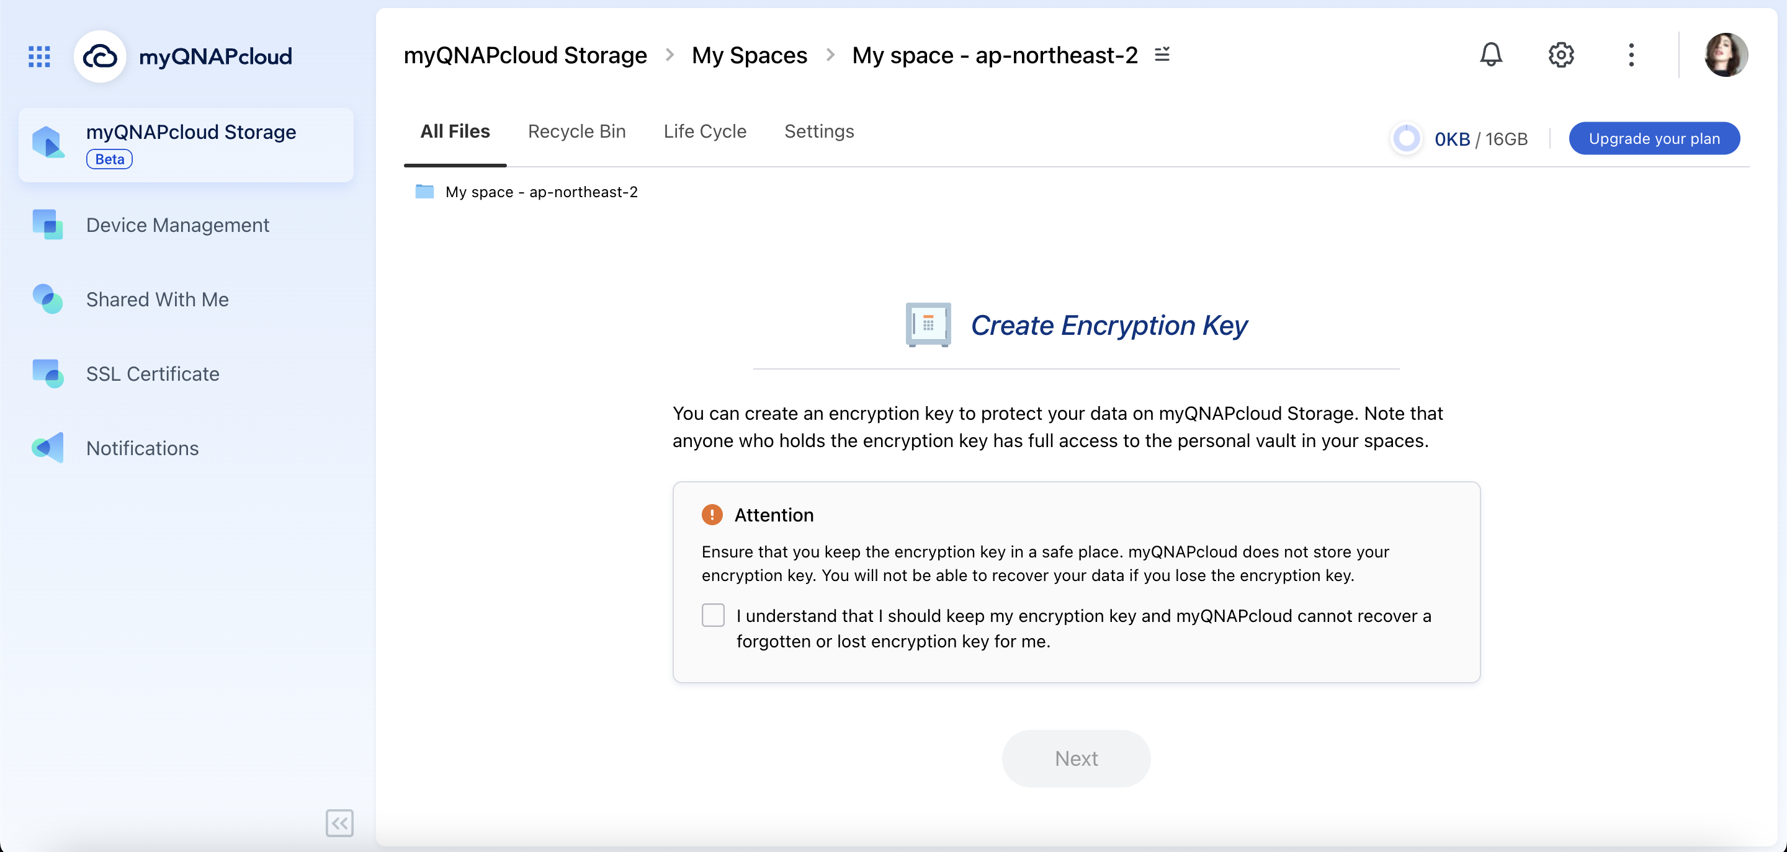Click the Notifications megaphone sidebar icon
Image resolution: width=1787 pixels, height=852 pixels.
tap(48, 448)
